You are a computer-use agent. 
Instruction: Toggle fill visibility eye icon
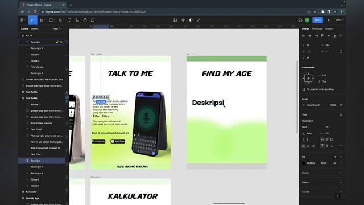[335, 163]
